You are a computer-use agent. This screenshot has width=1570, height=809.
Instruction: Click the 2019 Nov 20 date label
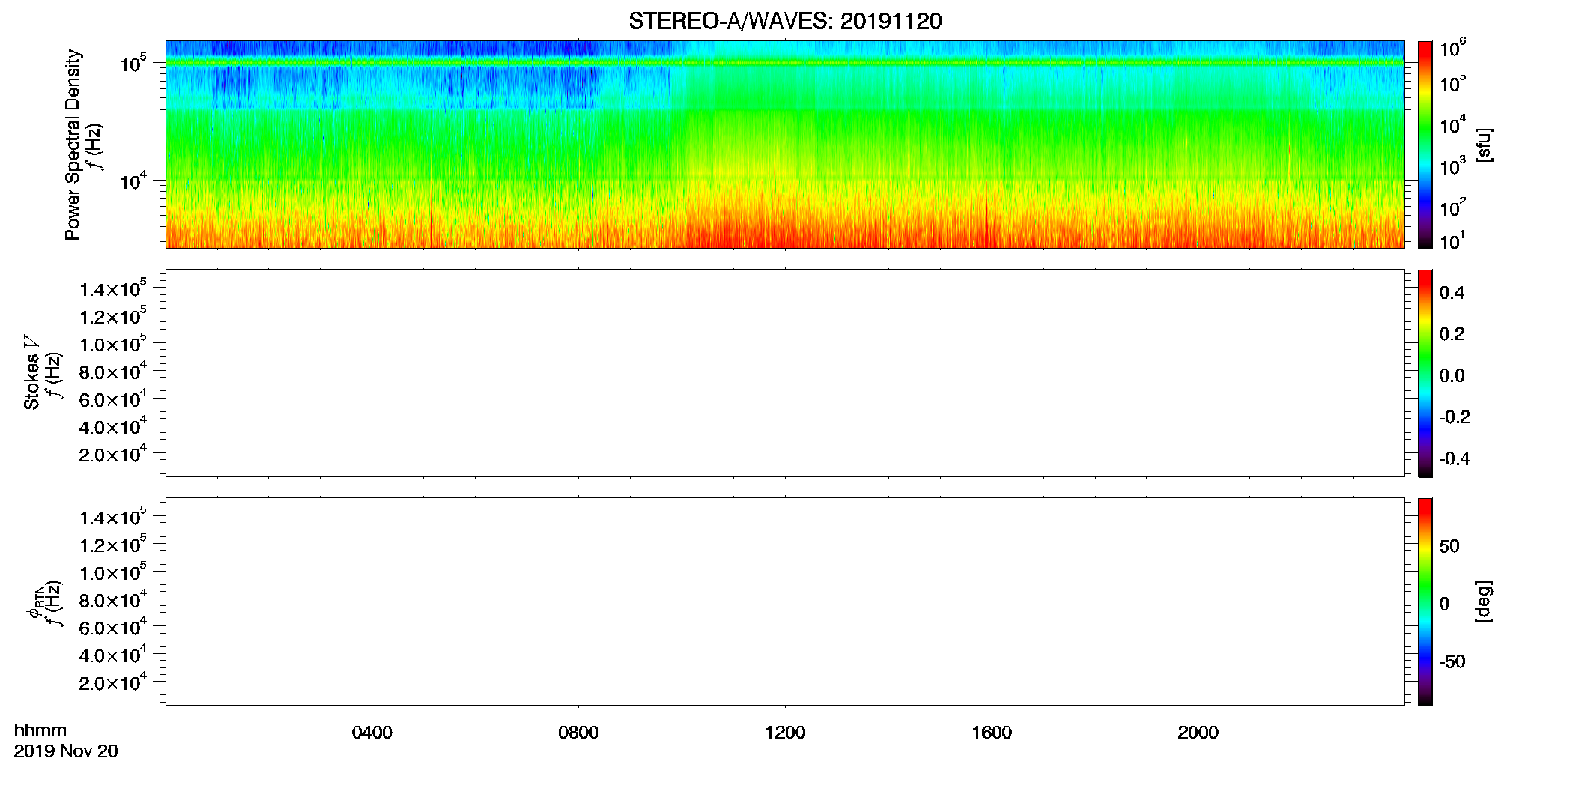click(x=66, y=751)
